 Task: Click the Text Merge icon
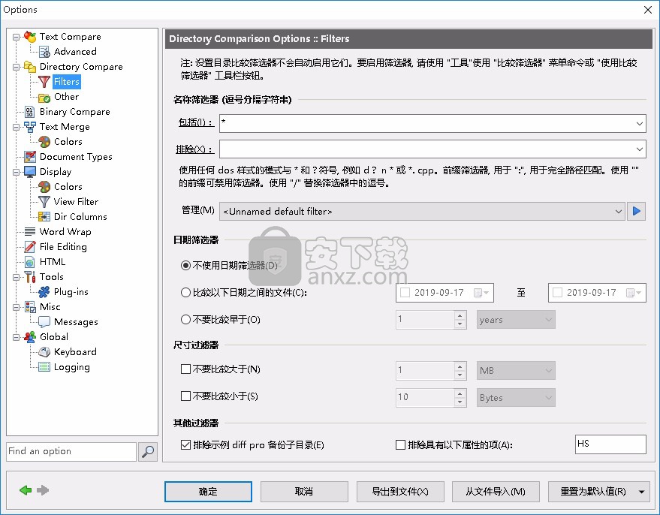point(30,127)
